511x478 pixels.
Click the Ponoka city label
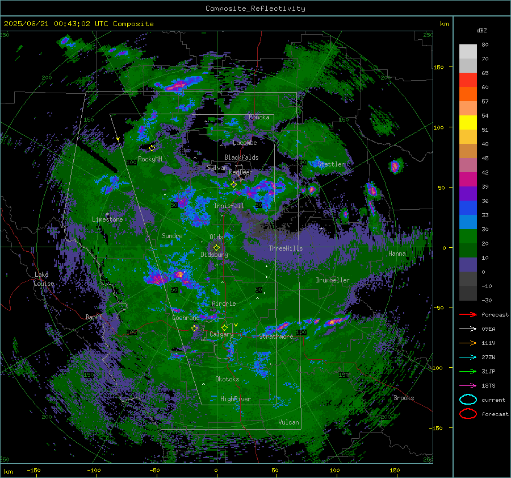tap(259, 117)
